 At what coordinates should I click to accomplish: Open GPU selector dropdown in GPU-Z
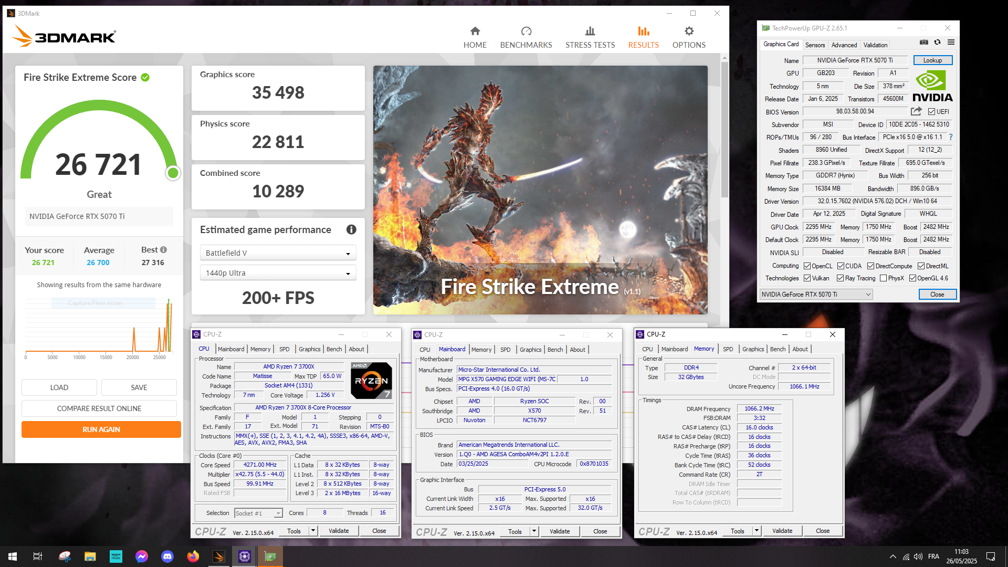816,295
